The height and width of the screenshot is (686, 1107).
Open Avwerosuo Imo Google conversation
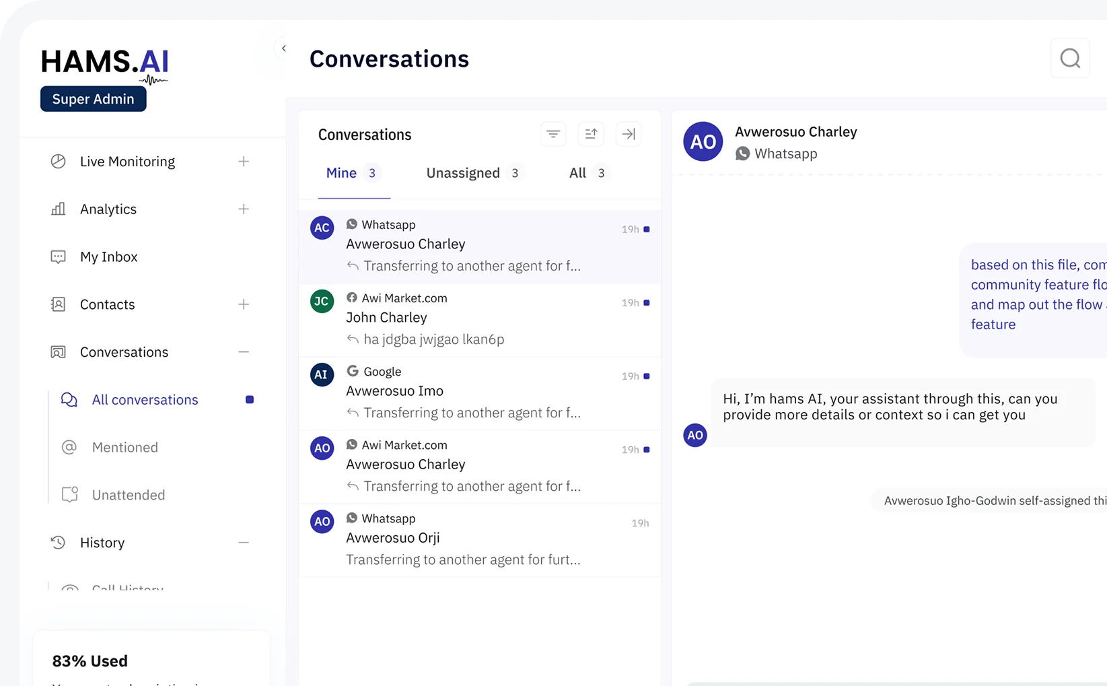(x=480, y=393)
